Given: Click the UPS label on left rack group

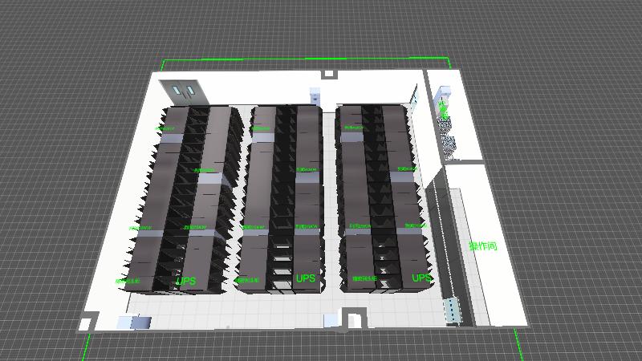Looking at the screenshot, I should tap(185, 282).
